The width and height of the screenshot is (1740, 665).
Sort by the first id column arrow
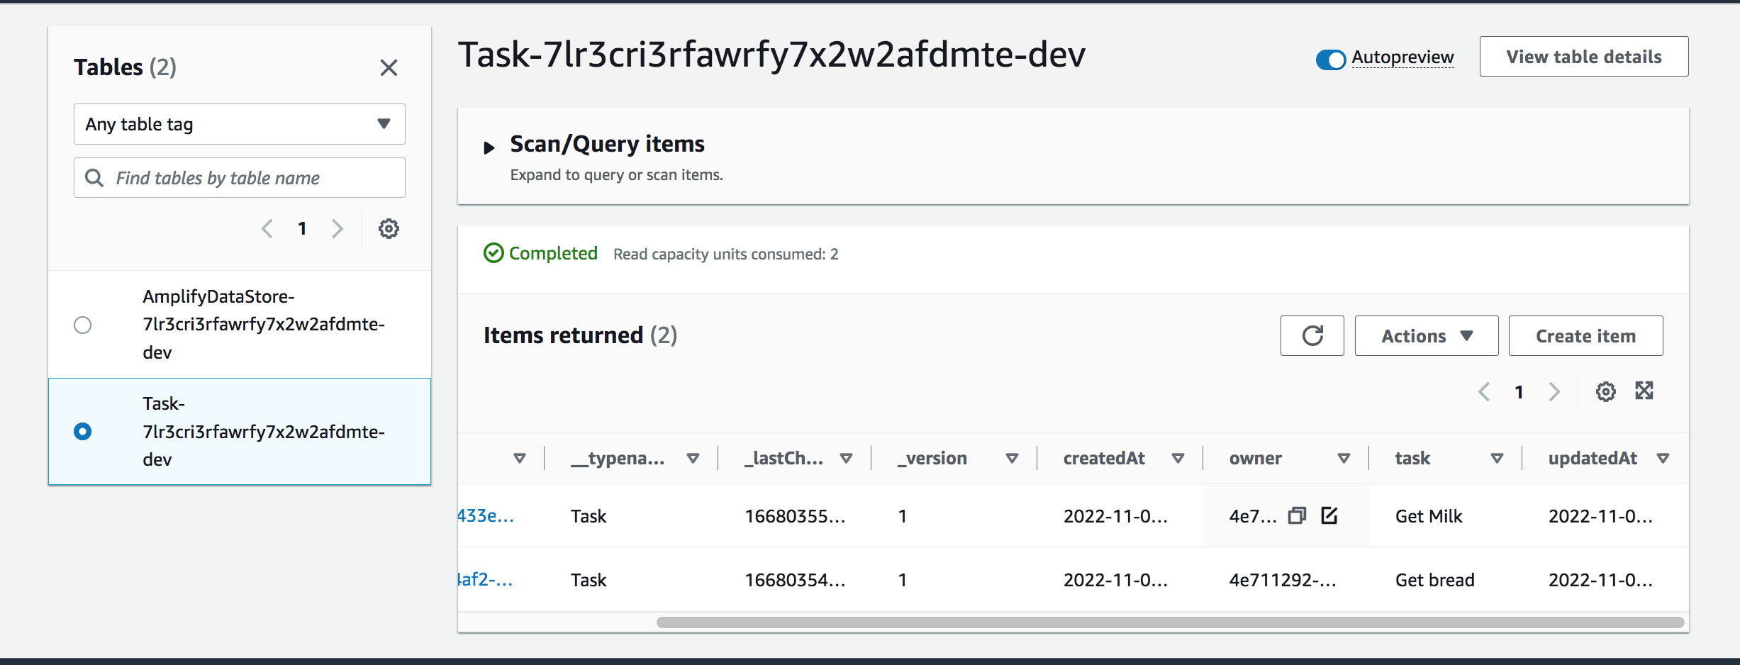(520, 459)
